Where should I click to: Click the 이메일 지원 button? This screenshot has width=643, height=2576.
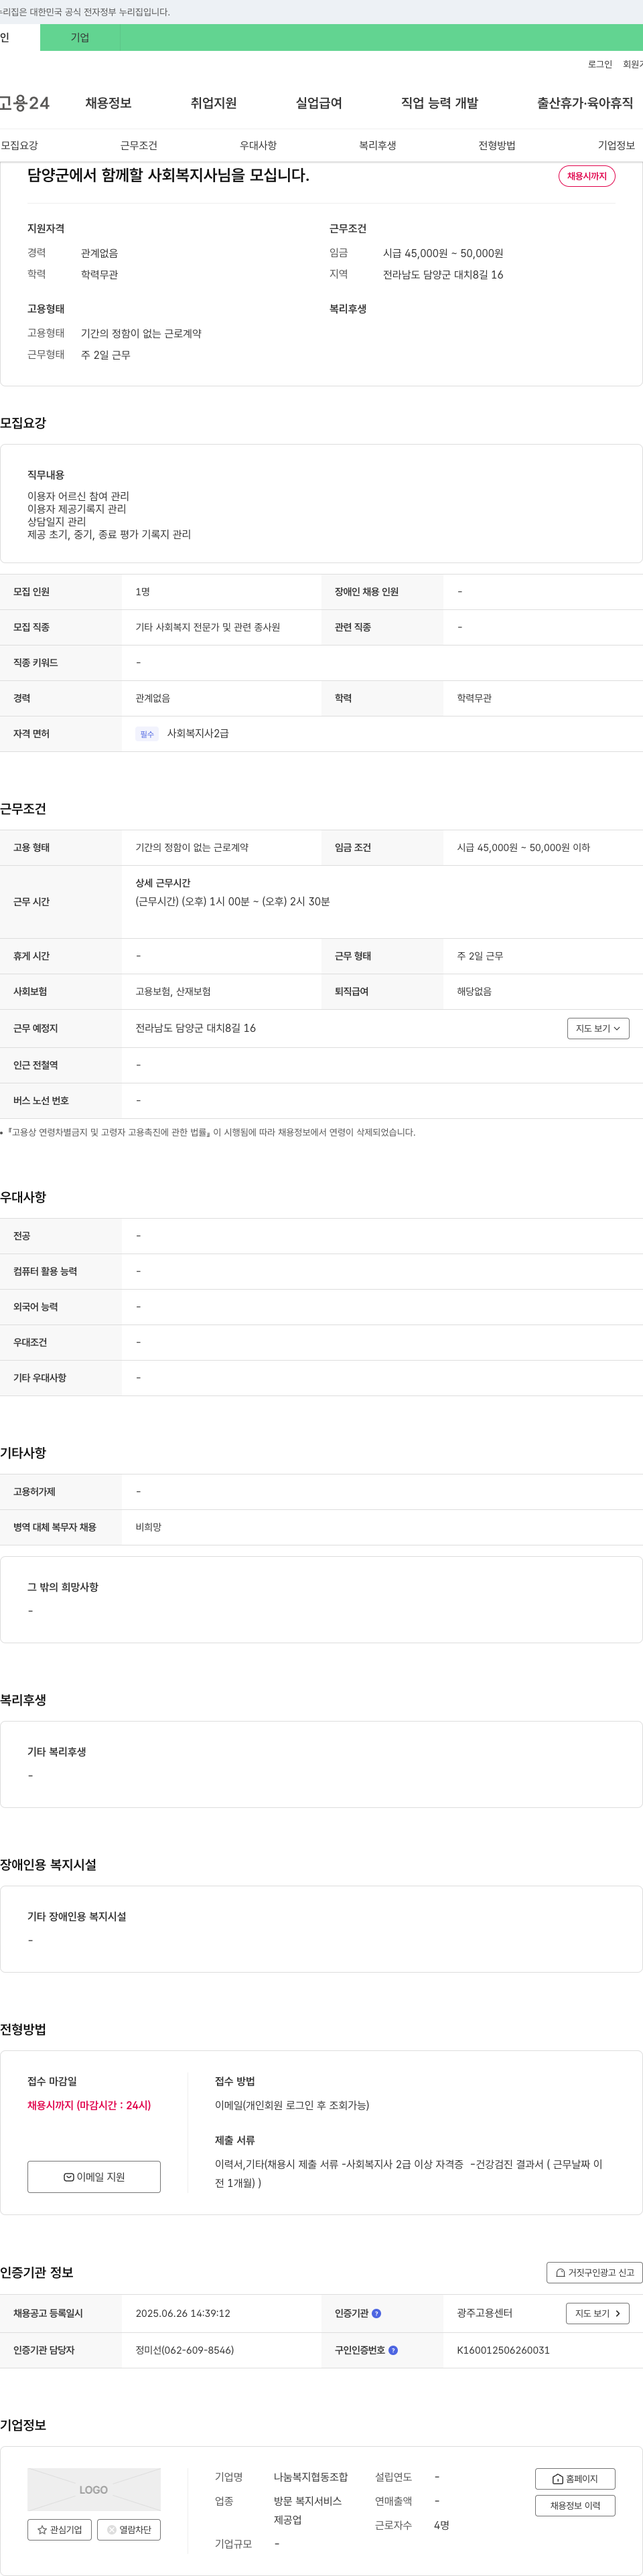click(94, 2177)
